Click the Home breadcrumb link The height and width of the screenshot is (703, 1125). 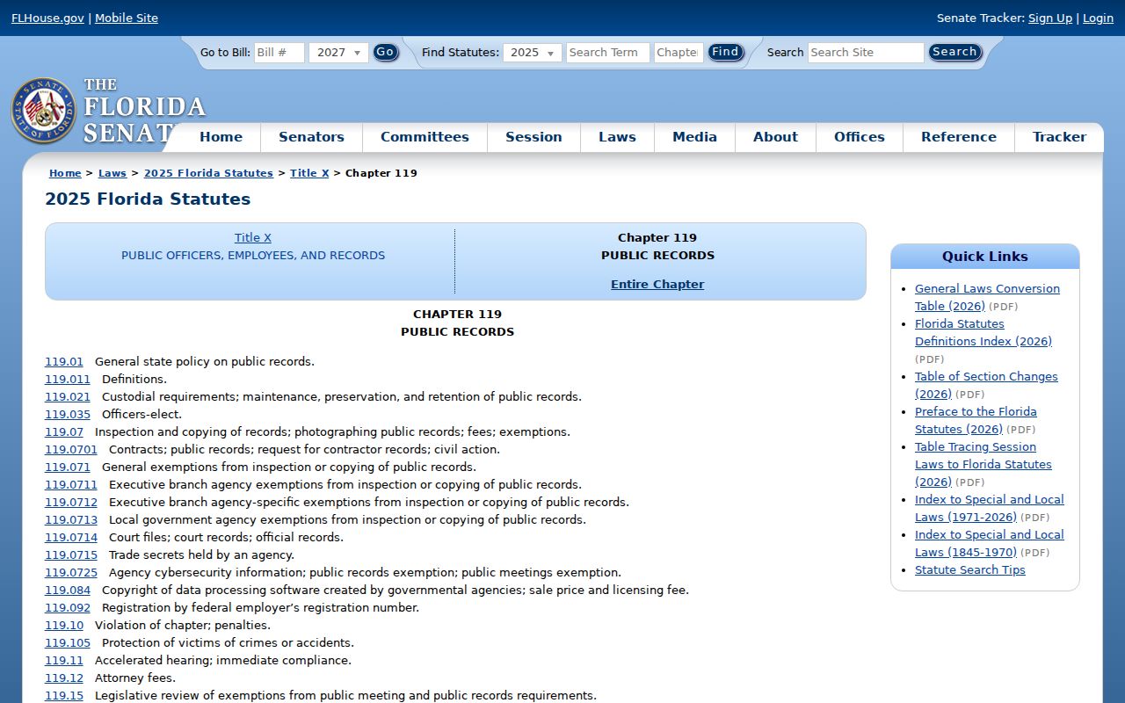(65, 173)
